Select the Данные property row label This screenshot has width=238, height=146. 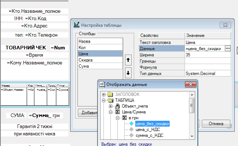click(x=162, y=48)
